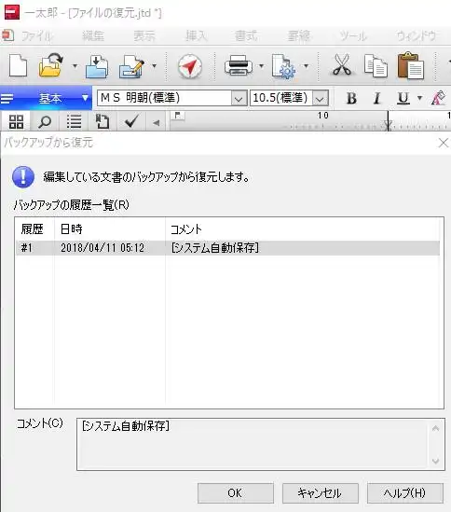Click the clipboard paste icon
Screen dimensions: 451x512
411,65
